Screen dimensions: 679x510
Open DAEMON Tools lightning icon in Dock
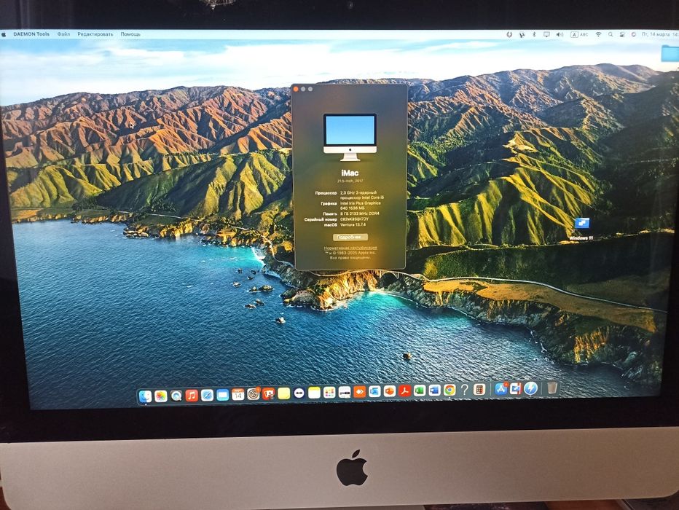530,388
